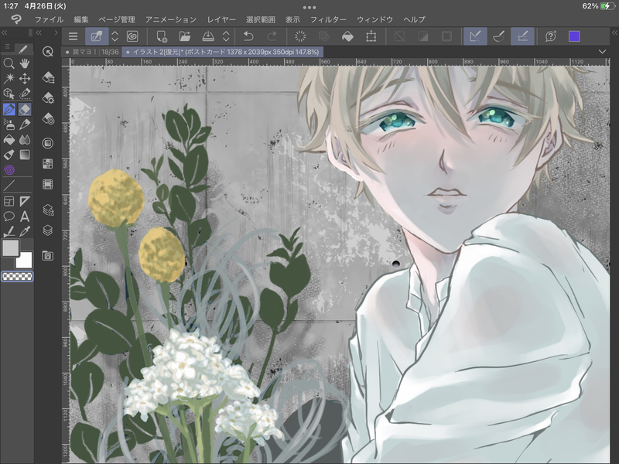Screen dimensions: 619x464
Task: Select the main drawing color swatch
Action: [x=11, y=247]
